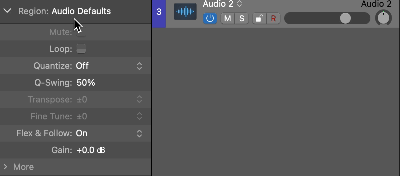The width and height of the screenshot is (400, 176).
Task: Collapse the Region inspector disclosure arrow
Action: [8, 11]
